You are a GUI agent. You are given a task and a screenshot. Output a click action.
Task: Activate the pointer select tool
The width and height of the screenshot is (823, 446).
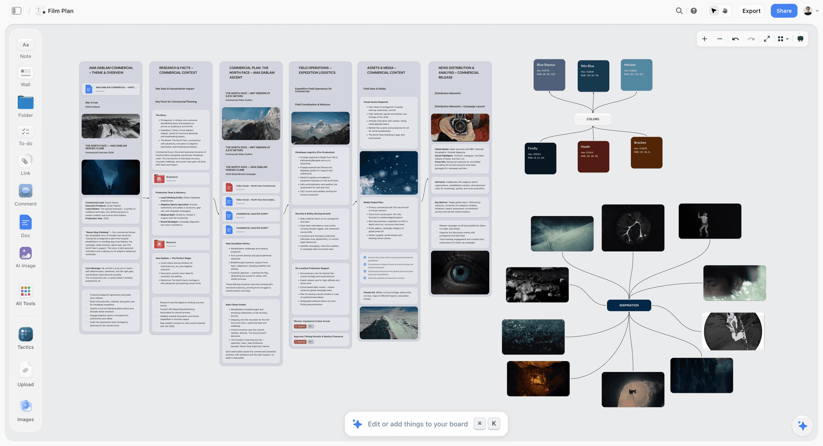(x=714, y=11)
